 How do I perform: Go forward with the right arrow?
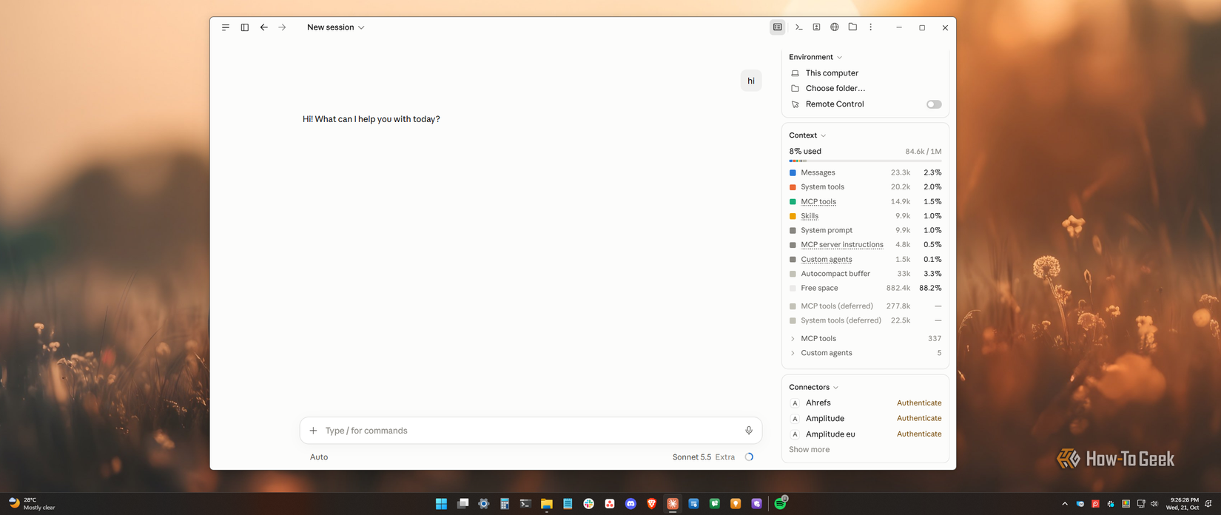[282, 27]
